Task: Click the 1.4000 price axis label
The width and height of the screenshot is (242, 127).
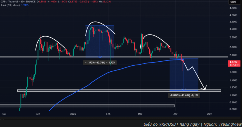Action: (233, 80)
